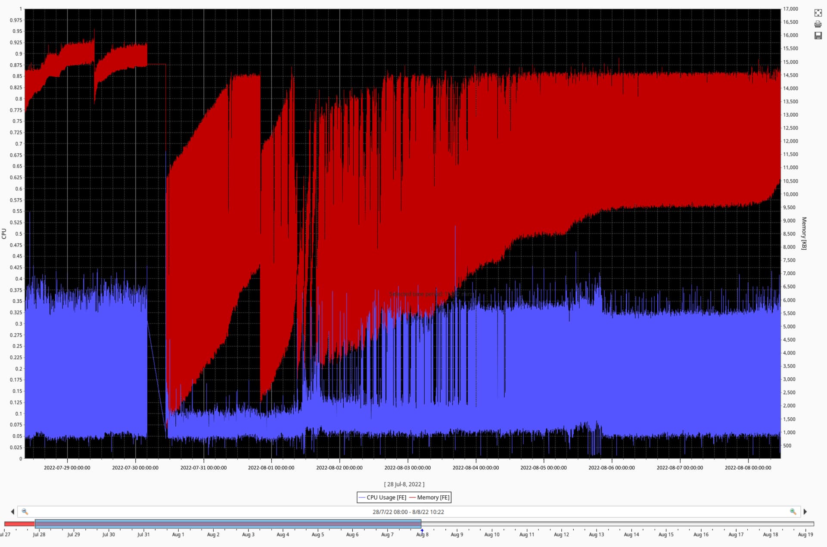Click the red region of timeline bar

click(x=19, y=524)
